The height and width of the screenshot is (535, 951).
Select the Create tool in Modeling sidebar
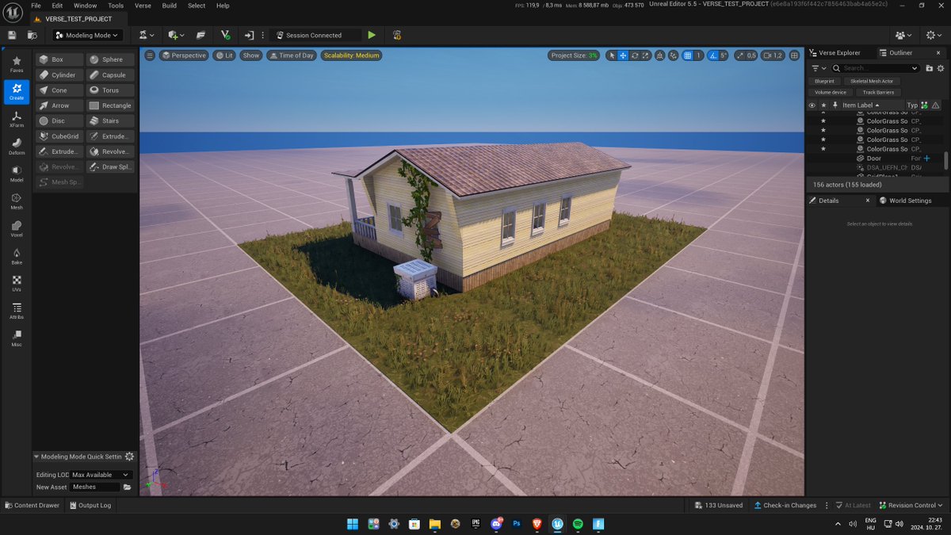tap(16, 91)
